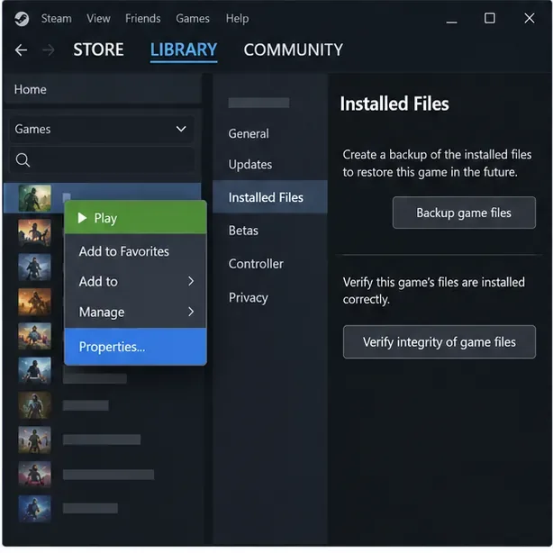Expand the Manage submenu arrow
553x553 pixels.
tap(191, 312)
